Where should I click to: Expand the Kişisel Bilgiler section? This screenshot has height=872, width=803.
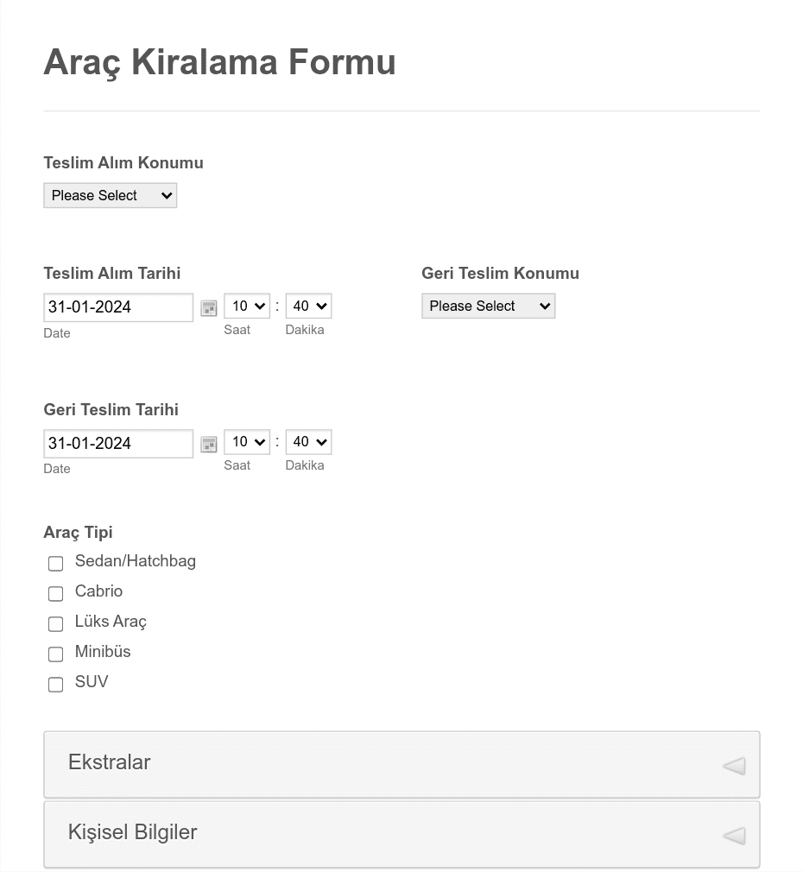coord(401,834)
